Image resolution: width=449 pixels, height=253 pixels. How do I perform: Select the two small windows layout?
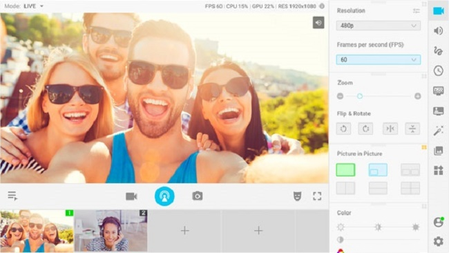click(x=410, y=170)
